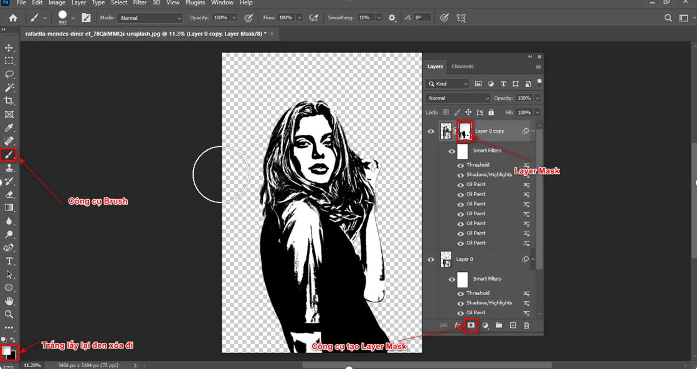Select the Crop tool
This screenshot has height=369, width=697.
(x=9, y=101)
